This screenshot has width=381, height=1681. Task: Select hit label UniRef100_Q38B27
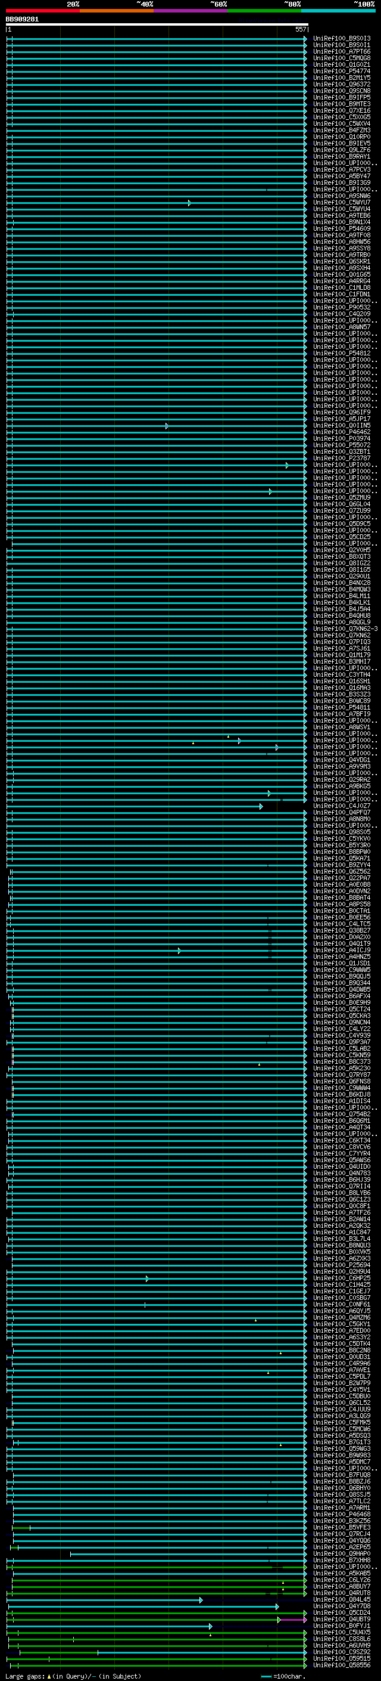coord(341,931)
